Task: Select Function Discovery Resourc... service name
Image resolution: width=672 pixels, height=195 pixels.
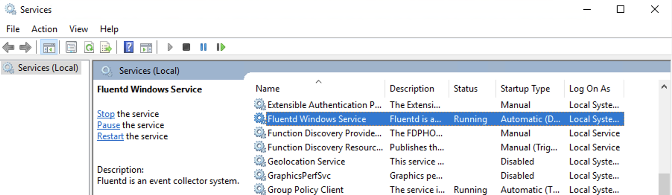Action: pyautogui.click(x=325, y=147)
